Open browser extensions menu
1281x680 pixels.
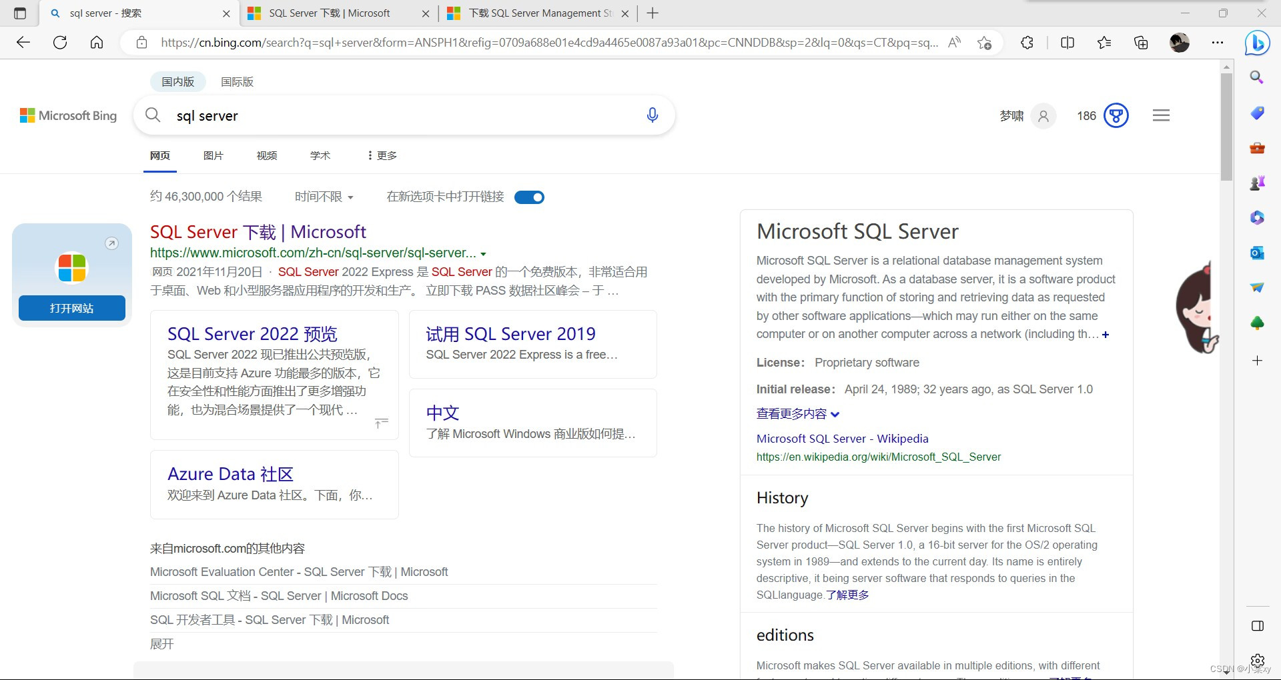1027,43
